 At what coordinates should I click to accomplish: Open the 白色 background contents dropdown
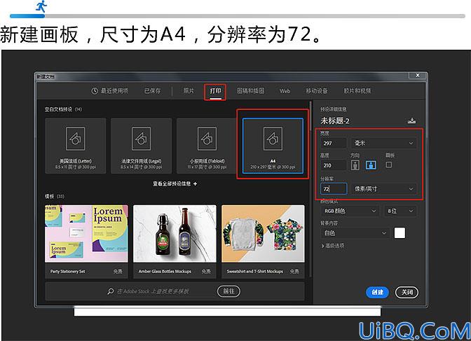(x=355, y=233)
